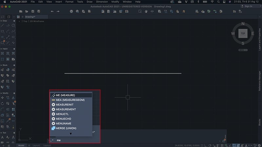The width and height of the screenshot is (262, 147).
Task: Select the Line tool in Draw panel
Action: coord(2,25)
